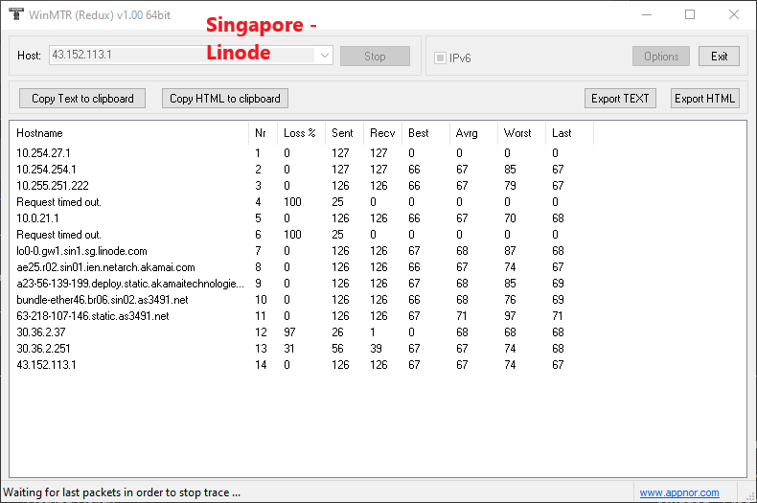This screenshot has height=503, width=757.
Task: Open the Host dropdown arrow
Action: pos(325,56)
